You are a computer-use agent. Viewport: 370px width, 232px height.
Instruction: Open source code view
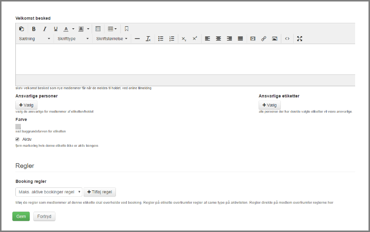(x=287, y=39)
